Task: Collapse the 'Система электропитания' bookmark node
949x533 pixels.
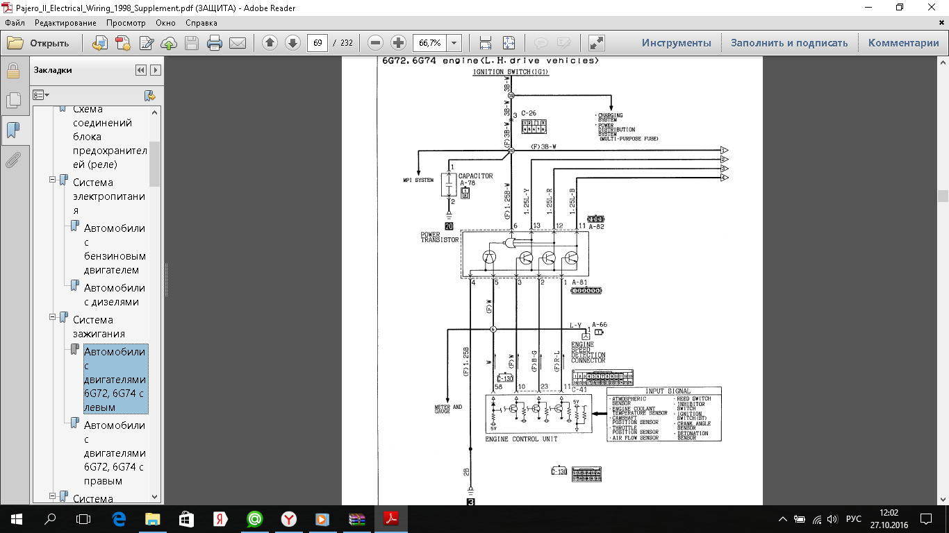Action: click(x=53, y=180)
